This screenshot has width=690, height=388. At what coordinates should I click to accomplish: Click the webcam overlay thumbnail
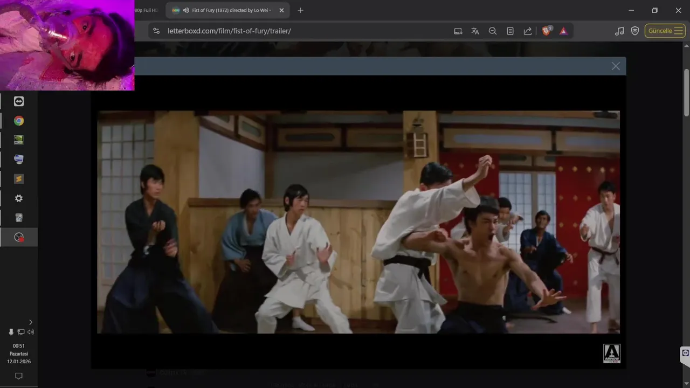(x=67, y=45)
